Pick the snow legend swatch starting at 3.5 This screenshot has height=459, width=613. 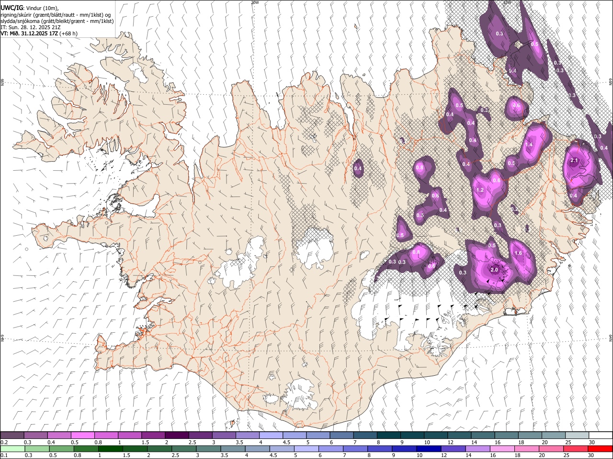click(247, 436)
